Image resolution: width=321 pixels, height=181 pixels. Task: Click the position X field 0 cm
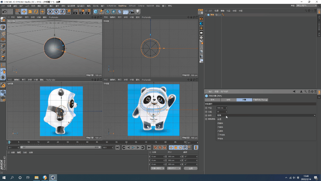click(x=158, y=157)
